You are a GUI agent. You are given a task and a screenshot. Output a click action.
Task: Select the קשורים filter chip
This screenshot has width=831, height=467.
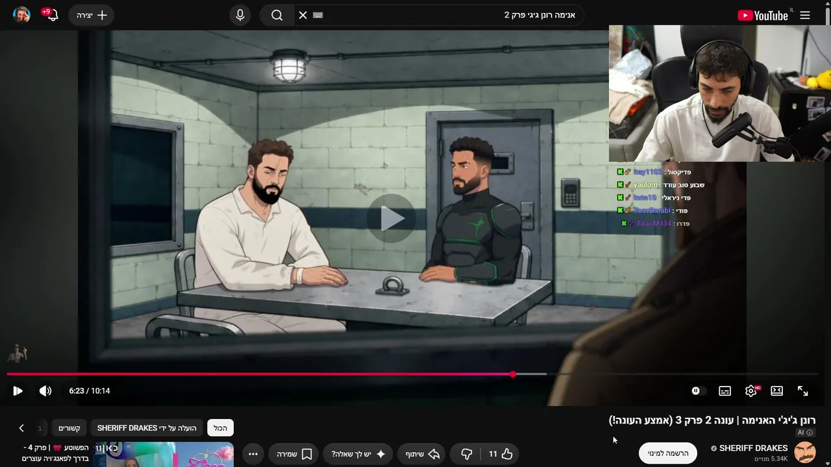pos(69,428)
